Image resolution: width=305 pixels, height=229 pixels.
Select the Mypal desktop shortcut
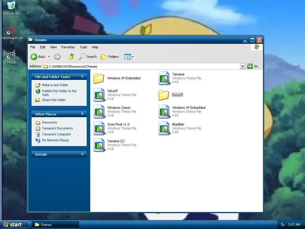click(11, 57)
